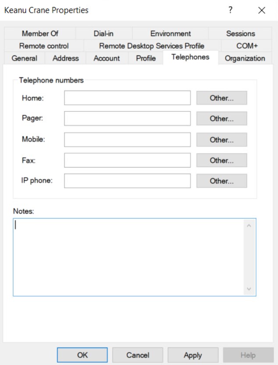
Task: Open the Dial-in tab
Action: (103, 33)
